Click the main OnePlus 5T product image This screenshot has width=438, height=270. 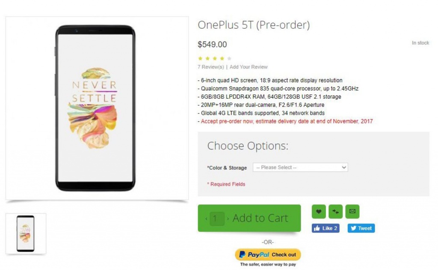pos(97,108)
